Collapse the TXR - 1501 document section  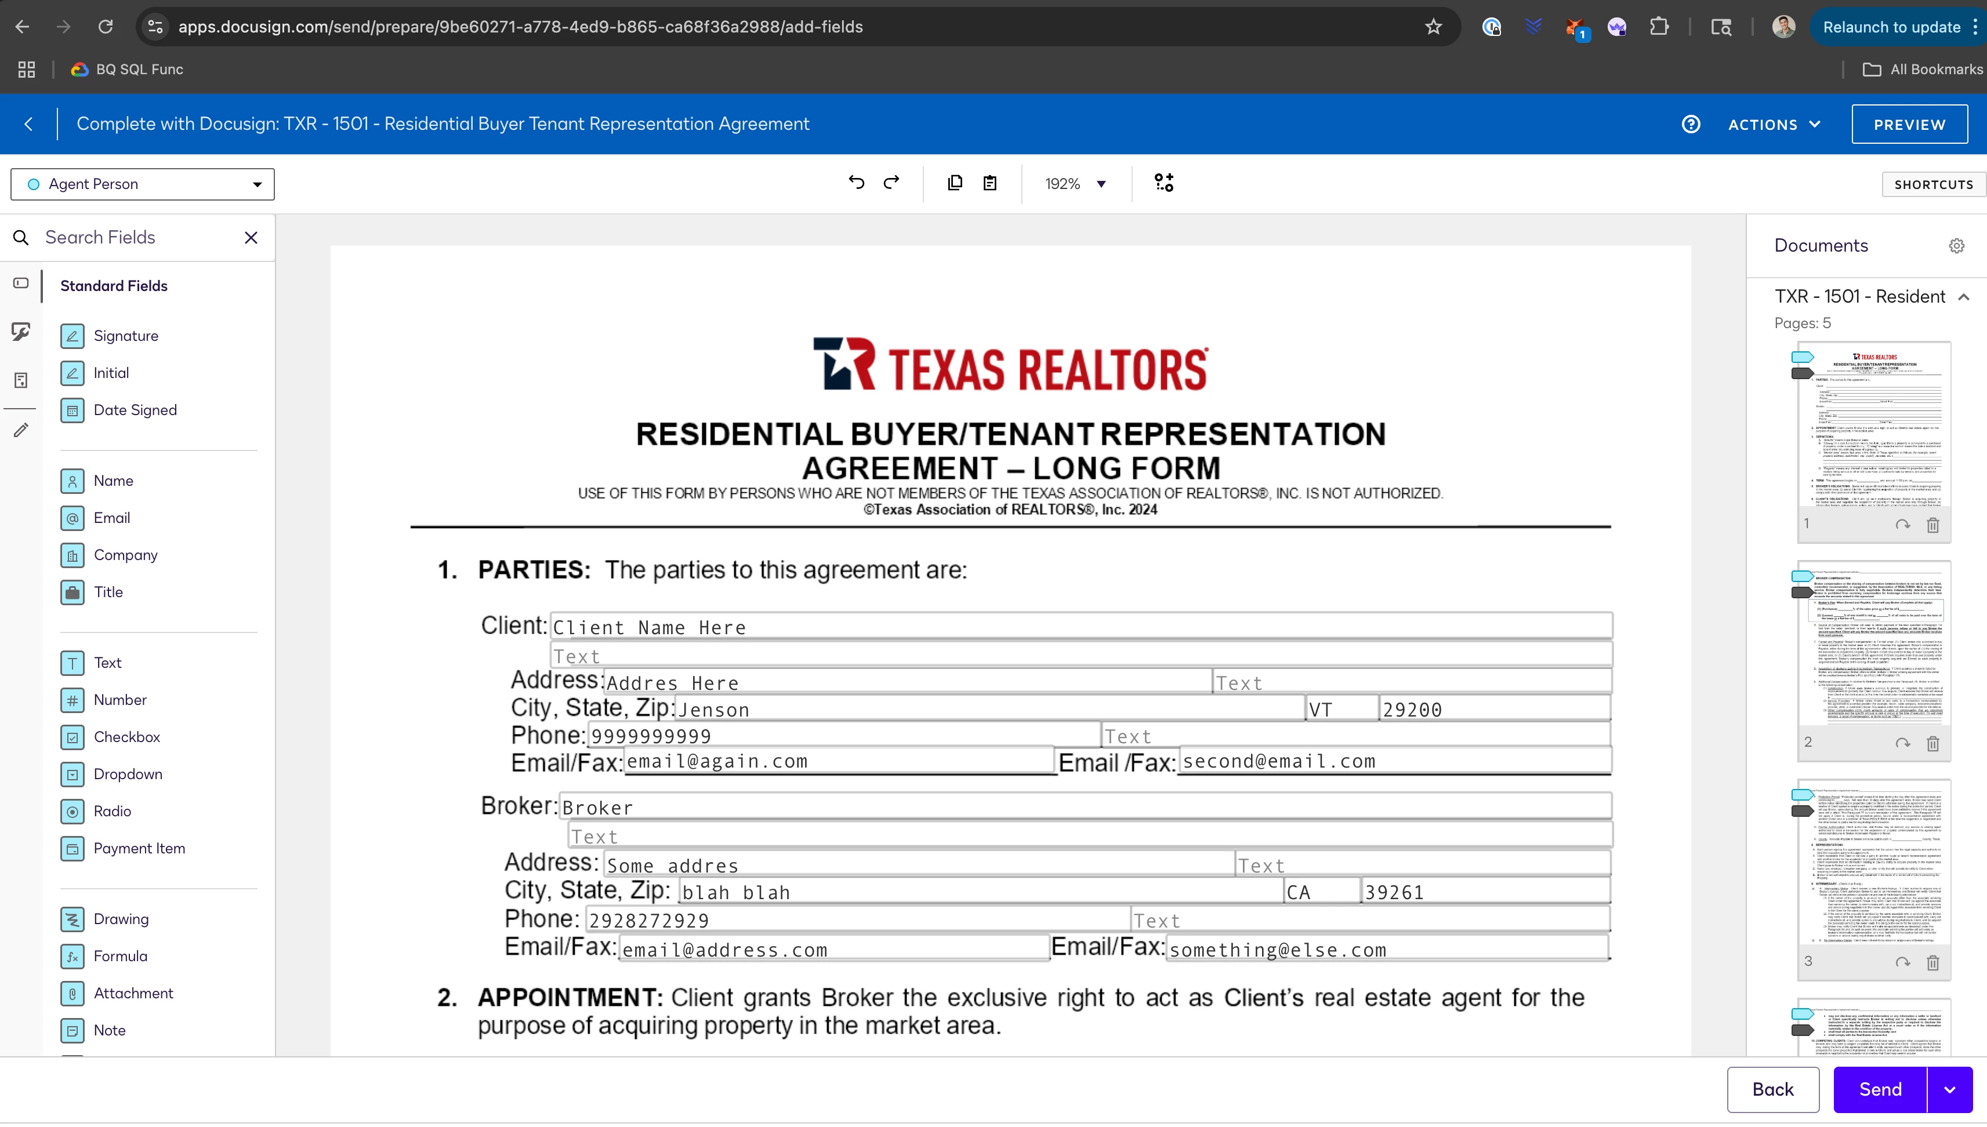tap(1963, 297)
